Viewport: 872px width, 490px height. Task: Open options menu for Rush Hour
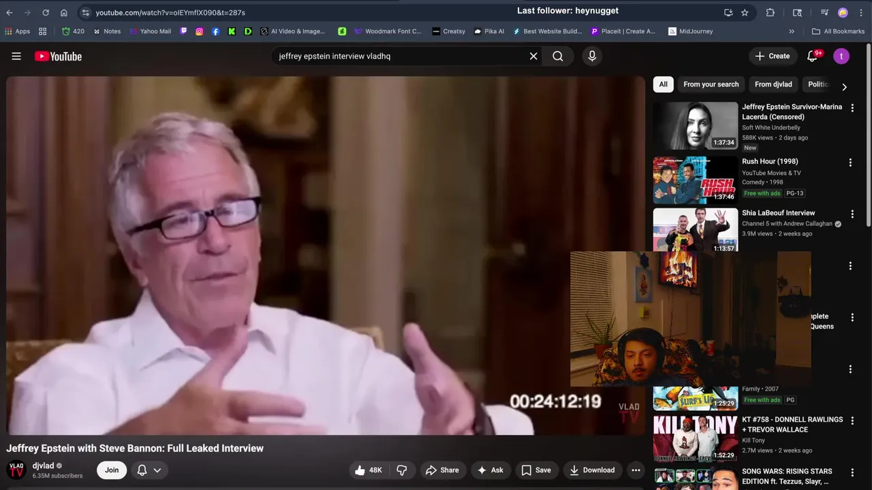click(850, 163)
